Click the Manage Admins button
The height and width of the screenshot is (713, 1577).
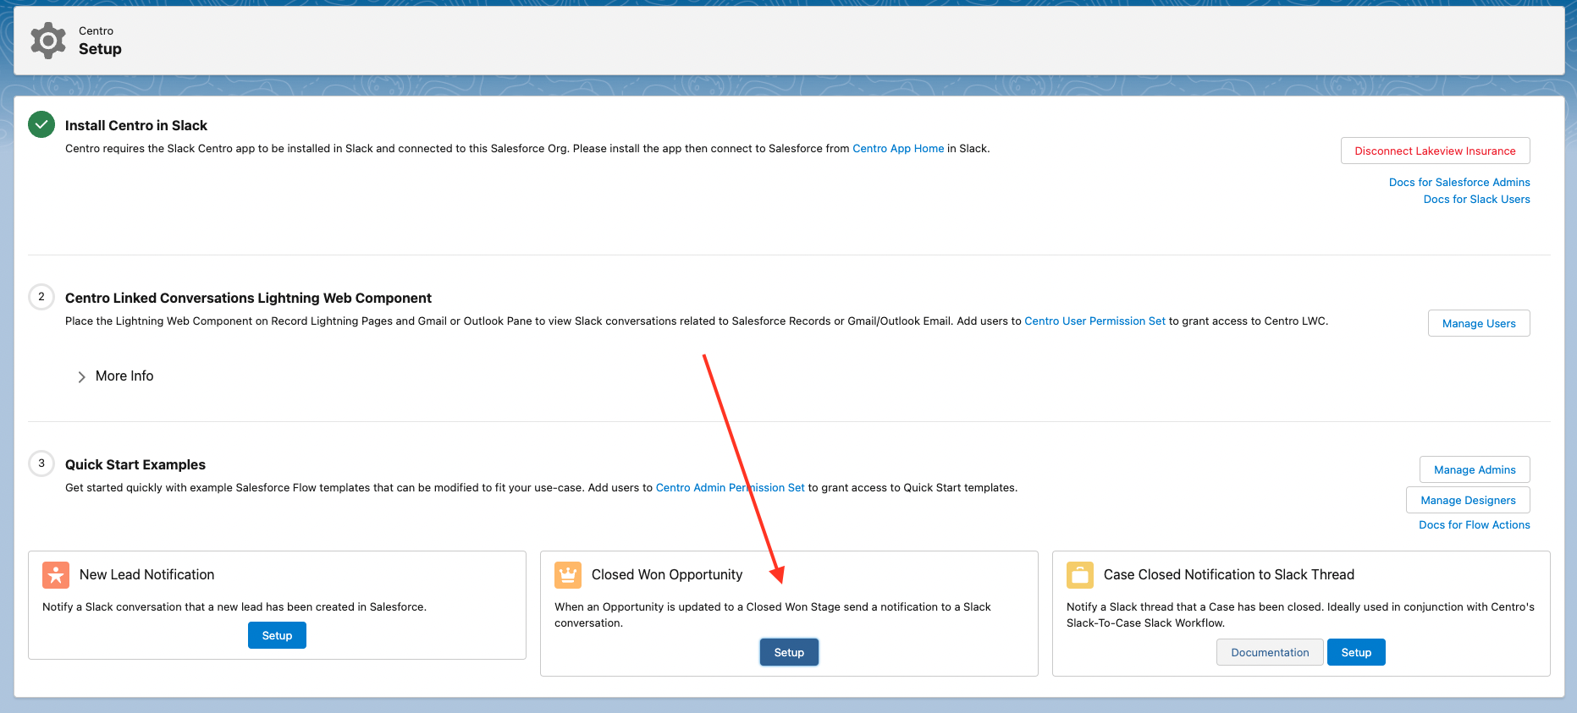click(1475, 469)
